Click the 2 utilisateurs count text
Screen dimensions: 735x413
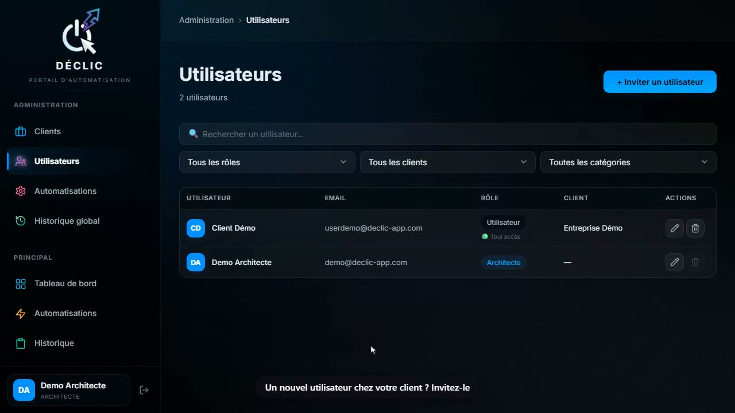pyautogui.click(x=203, y=98)
